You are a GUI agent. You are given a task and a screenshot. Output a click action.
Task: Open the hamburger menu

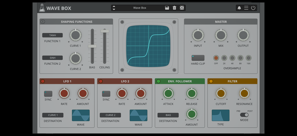(x=246, y=8)
